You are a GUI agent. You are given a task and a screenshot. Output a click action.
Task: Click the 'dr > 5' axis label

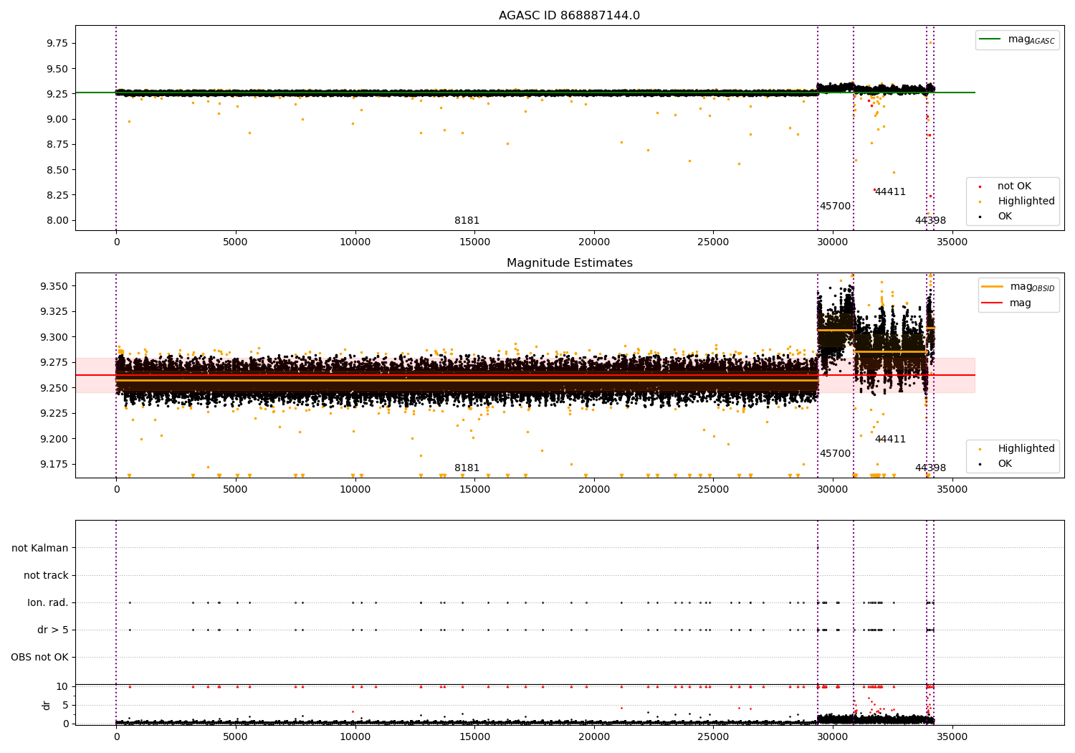(53, 630)
